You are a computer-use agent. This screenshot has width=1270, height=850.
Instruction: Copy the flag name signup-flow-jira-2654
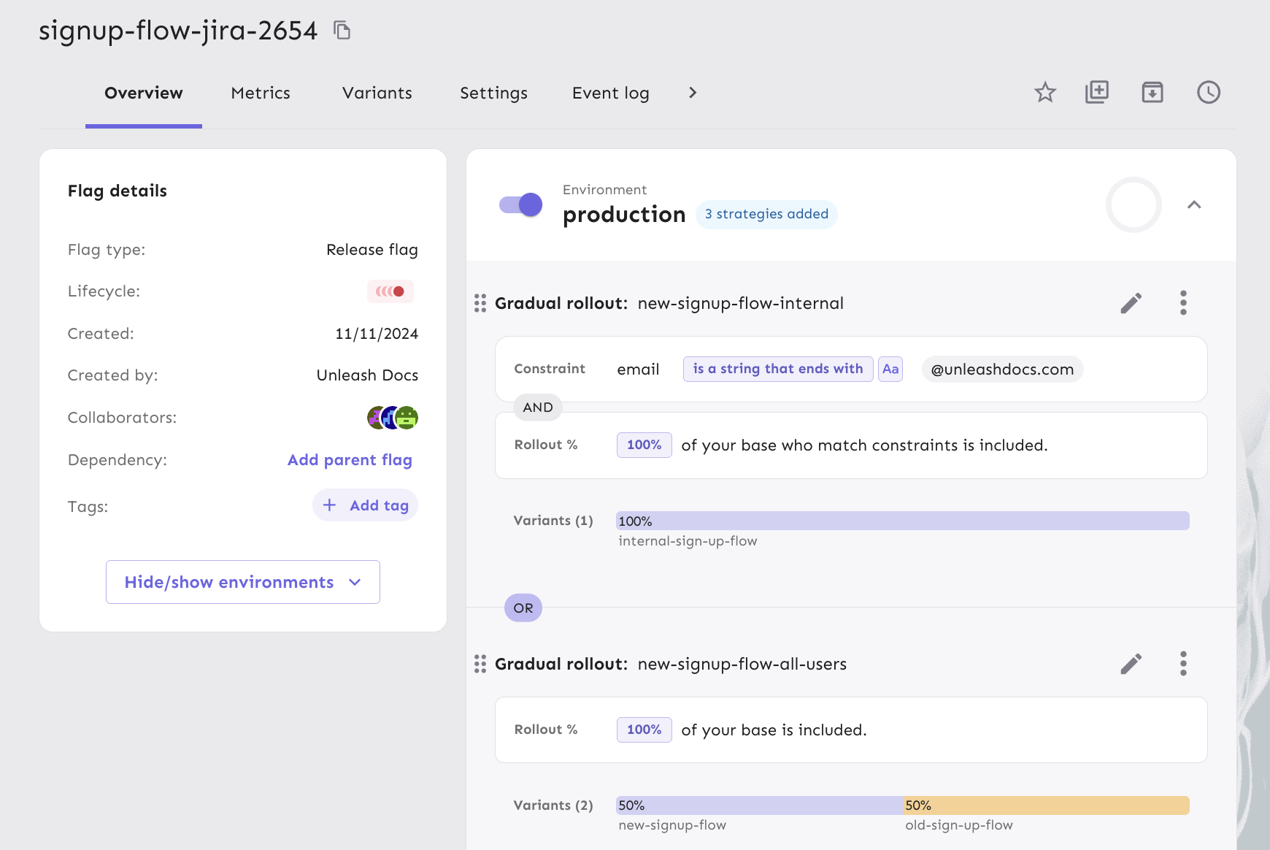342,30
